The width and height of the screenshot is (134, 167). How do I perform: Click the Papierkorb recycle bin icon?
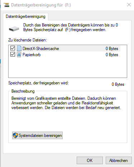click(x=19, y=55)
